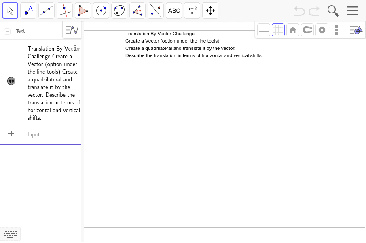Reset to standard view with home icon
The width and height of the screenshot is (366, 243).
[x=293, y=30]
